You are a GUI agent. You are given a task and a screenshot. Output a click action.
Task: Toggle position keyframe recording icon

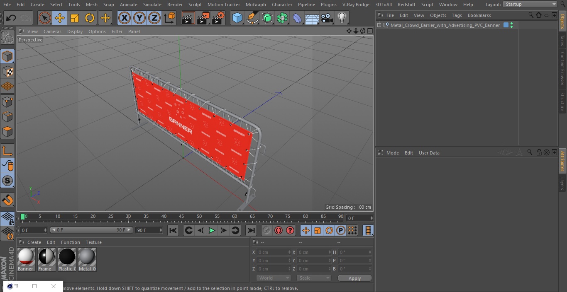pyautogui.click(x=306, y=230)
